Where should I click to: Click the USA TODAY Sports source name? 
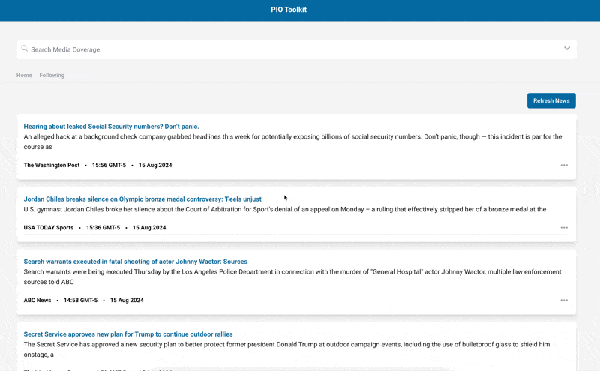(x=48, y=227)
